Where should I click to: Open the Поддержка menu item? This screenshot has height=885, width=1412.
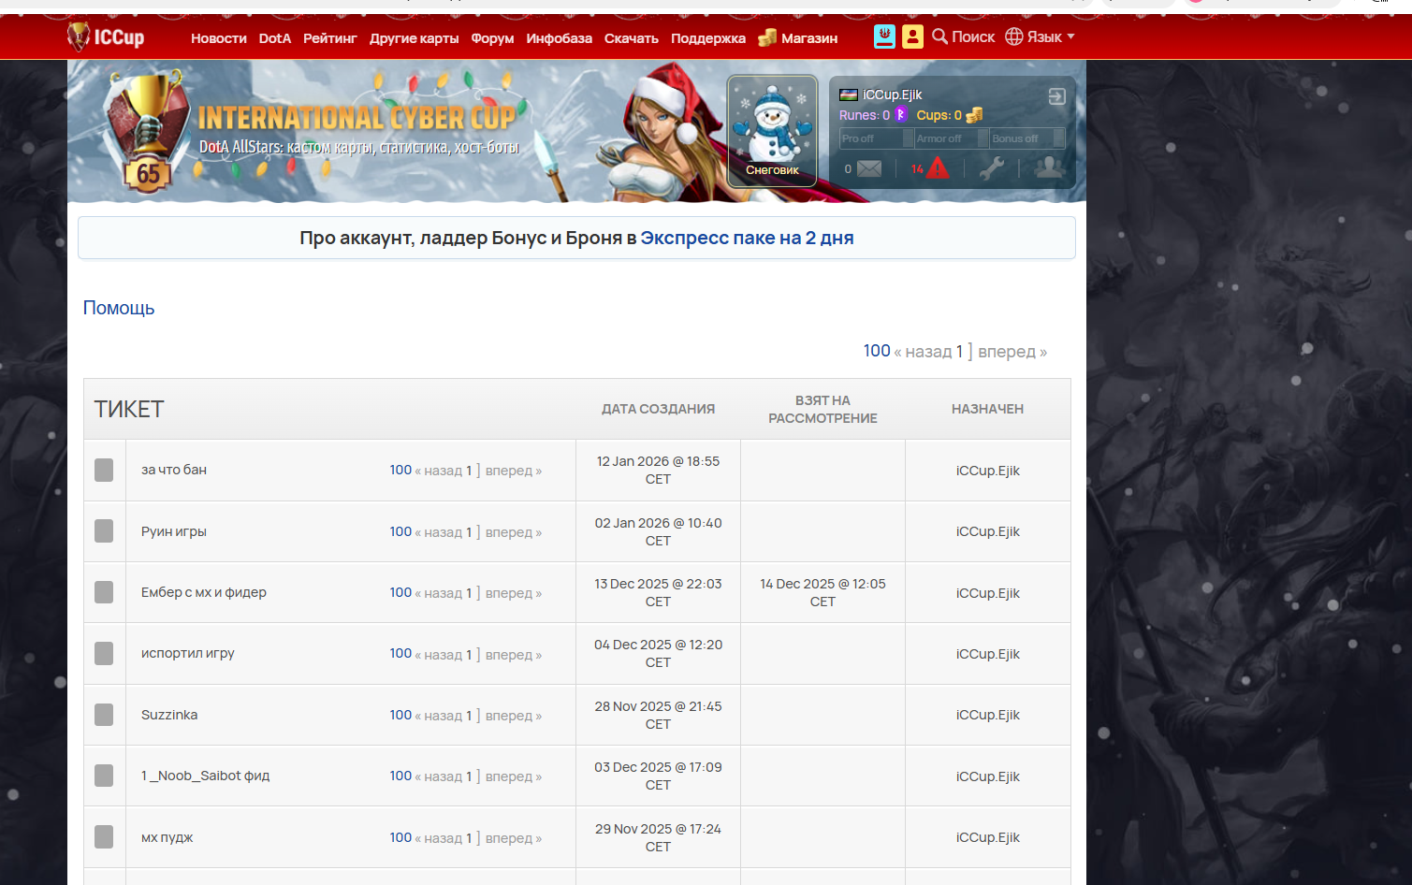tap(708, 38)
